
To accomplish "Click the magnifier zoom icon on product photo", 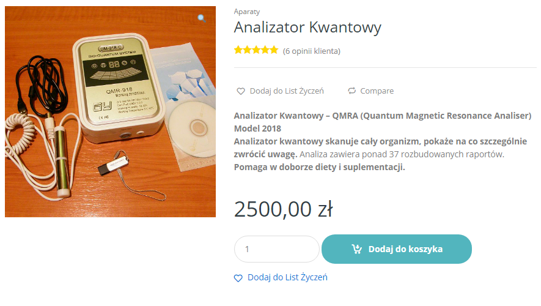I will [202, 18].
